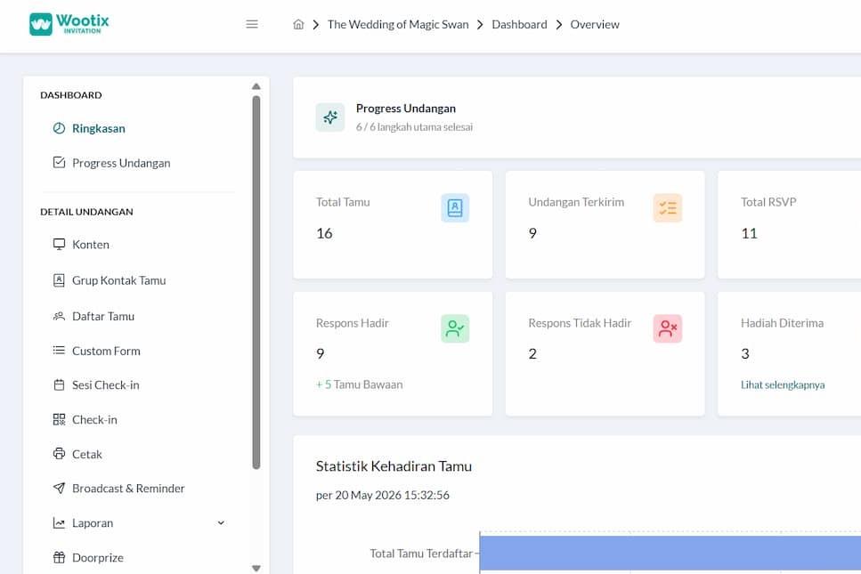Image resolution: width=861 pixels, height=574 pixels.
Task: Open Progress Undangan sidebar item
Action: (121, 163)
